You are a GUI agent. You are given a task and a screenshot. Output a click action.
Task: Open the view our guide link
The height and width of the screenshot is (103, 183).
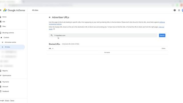point(162,27)
